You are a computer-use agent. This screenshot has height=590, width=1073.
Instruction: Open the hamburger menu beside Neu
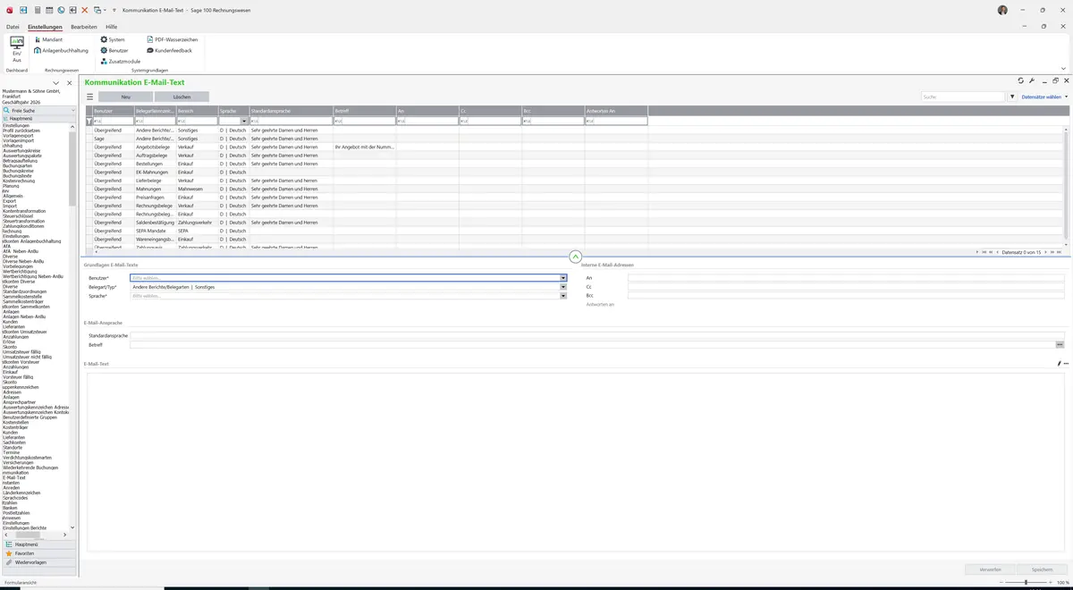[89, 97]
